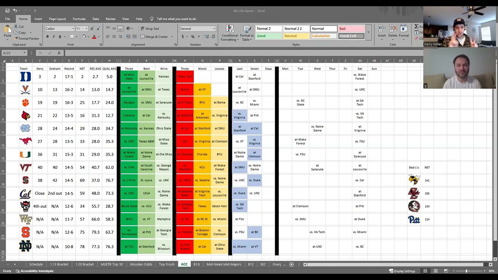Toggle underline formatting
Image resolution: width=498 pixels, height=280 pixels.
click(x=60, y=37)
